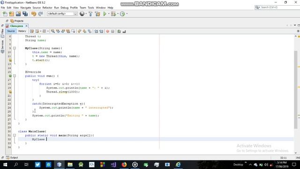The image size is (300, 169).
Task: Toggle Bookmark editor icon
Action: (90, 31)
